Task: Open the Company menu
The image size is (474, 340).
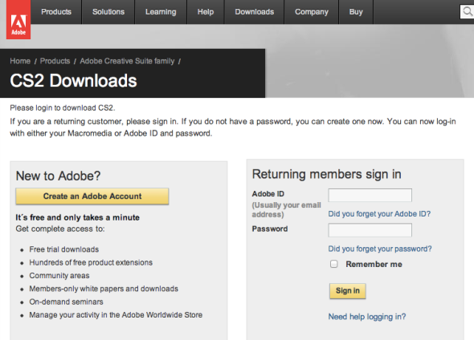Action: 312,12
